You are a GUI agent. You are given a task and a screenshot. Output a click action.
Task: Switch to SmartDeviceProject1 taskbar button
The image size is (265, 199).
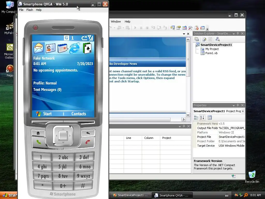[x=130, y=195]
